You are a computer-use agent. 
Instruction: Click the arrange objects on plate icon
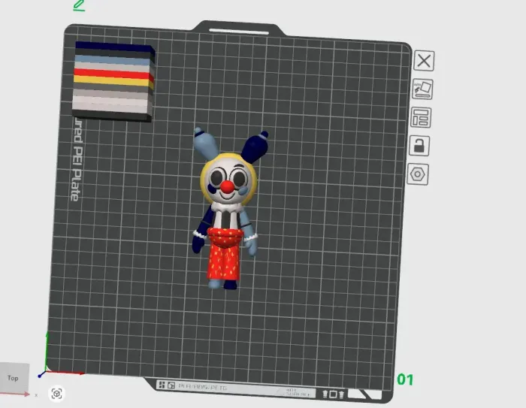tap(421, 117)
